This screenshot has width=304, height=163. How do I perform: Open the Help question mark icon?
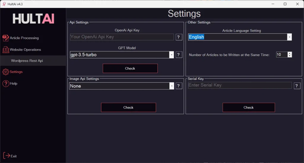(6, 84)
